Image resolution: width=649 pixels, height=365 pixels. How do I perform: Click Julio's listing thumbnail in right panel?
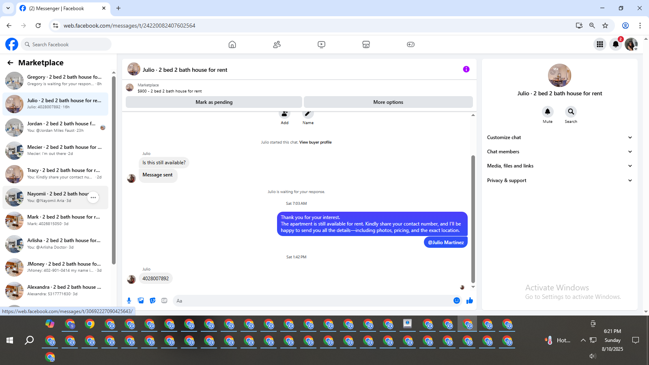pyautogui.click(x=559, y=75)
